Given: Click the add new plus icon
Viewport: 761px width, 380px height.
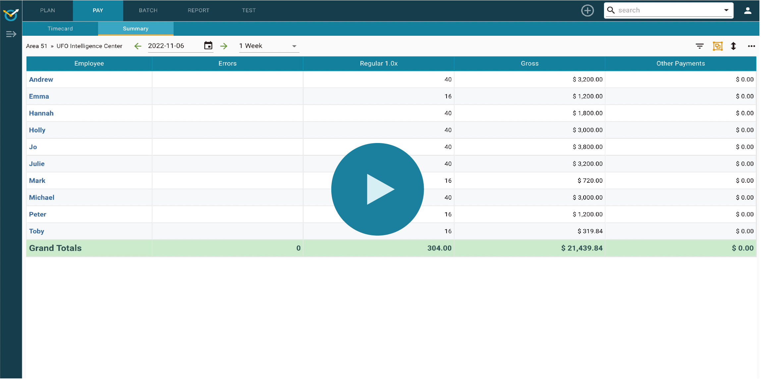Looking at the screenshot, I should [x=587, y=10].
